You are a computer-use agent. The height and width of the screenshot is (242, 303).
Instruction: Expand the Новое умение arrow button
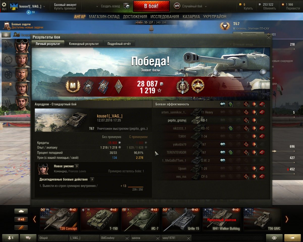[77, 166]
